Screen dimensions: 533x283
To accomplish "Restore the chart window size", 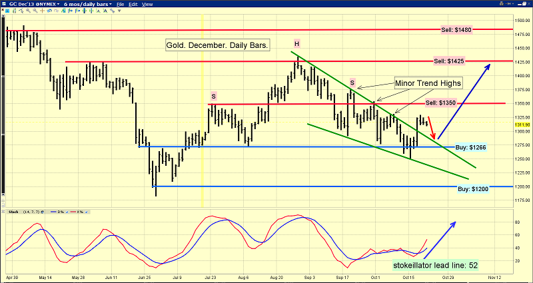I will (524, 4).
